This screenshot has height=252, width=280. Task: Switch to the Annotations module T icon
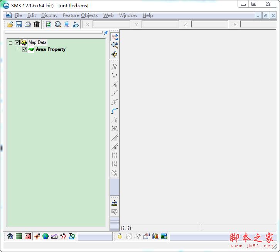[x=72, y=236]
